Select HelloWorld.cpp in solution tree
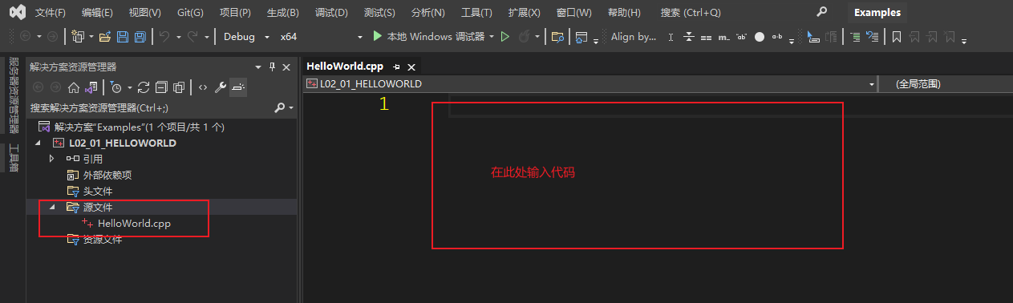1013x303 pixels. point(134,223)
